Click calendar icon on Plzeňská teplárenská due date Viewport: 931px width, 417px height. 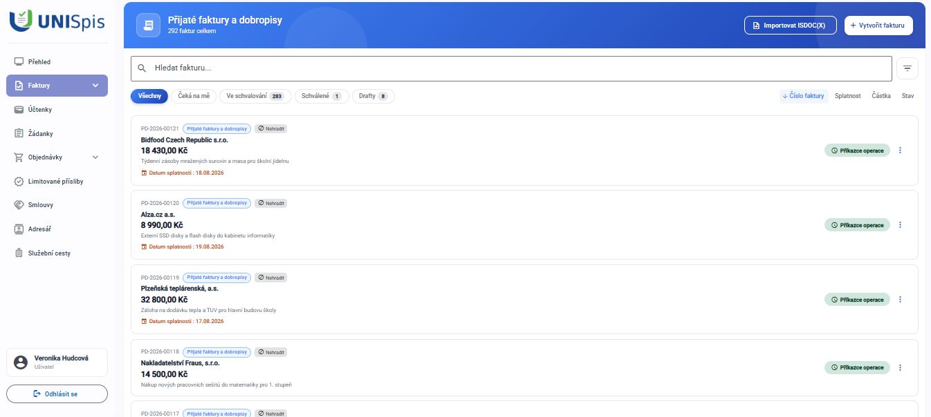point(144,321)
